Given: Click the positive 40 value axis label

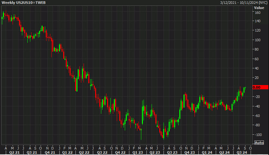Looking at the screenshot, I should [257, 68].
